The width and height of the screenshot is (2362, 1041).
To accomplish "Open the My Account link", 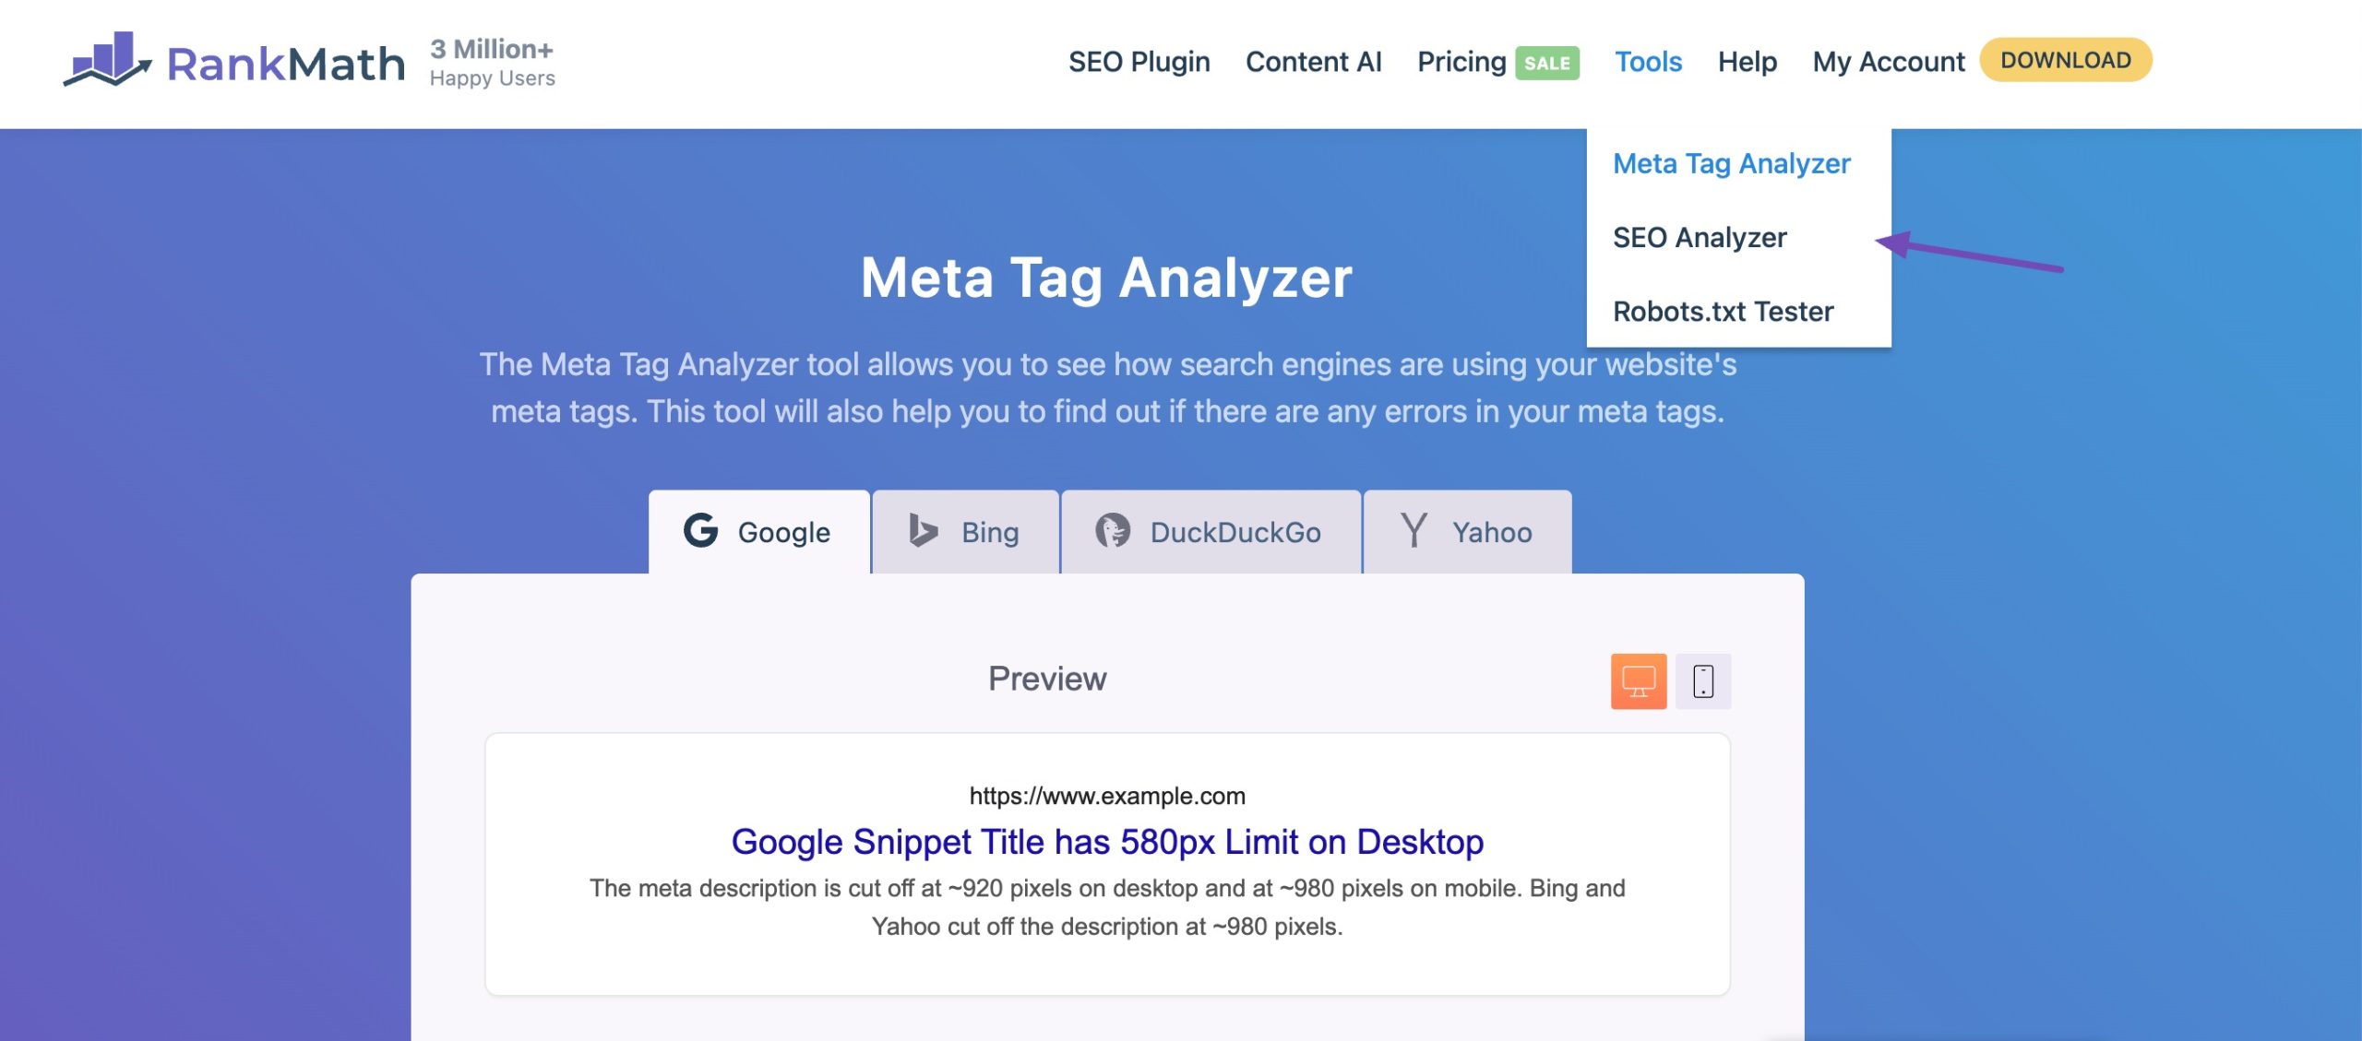I will [x=1888, y=62].
